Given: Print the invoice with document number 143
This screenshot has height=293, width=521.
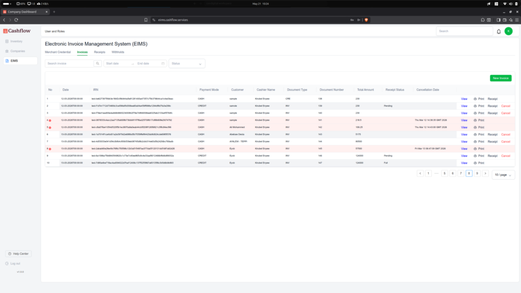Looking at the screenshot, I should point(479,135).
